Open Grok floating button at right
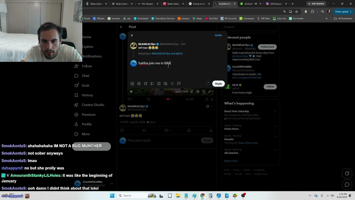355x200 pixels. pos(347,174)
